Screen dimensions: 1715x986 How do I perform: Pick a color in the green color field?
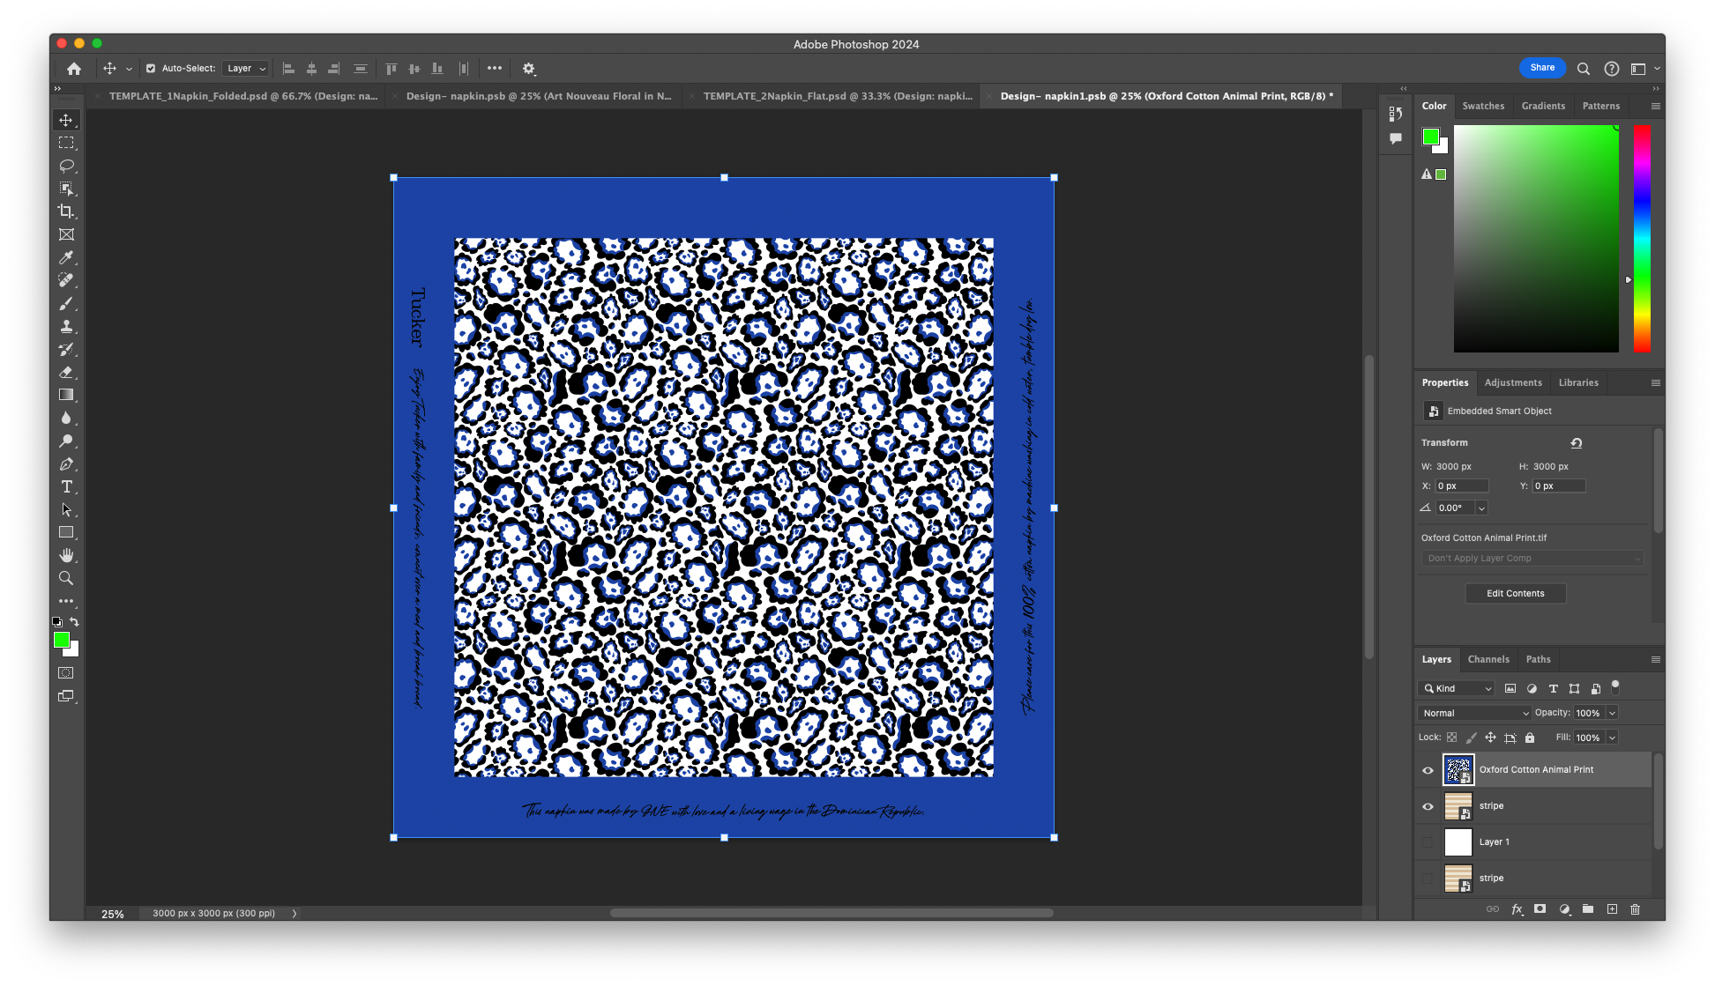pos(1536,236)
